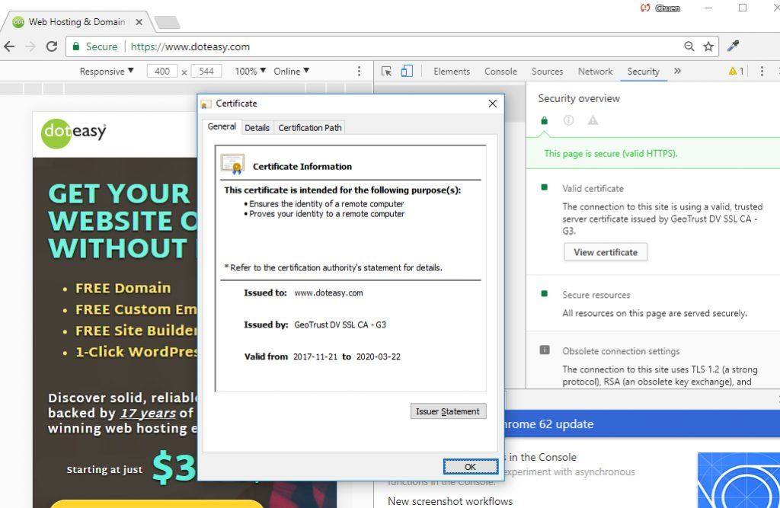This screenshot has height=508, width=780.
Task: Click the Chuen profile name button
Action: click(667, 8)
